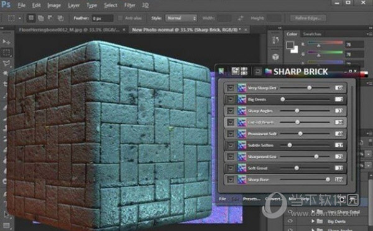Click the Sharp Angles slider handle
Viewport: 373px width, 231px height.
tap(297, 111)
